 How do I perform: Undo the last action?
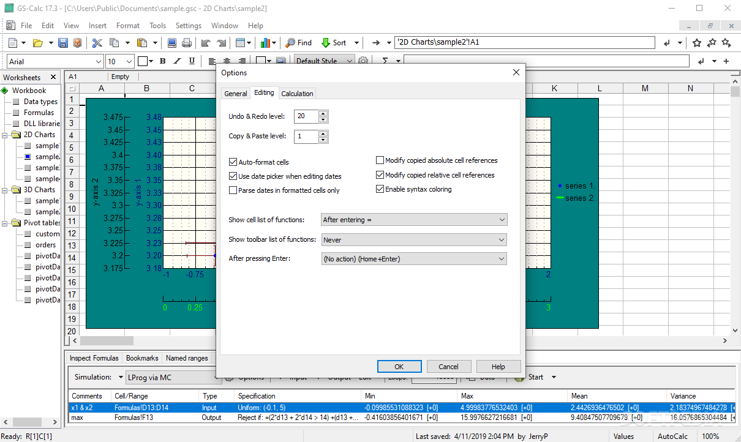click(206, 43)
